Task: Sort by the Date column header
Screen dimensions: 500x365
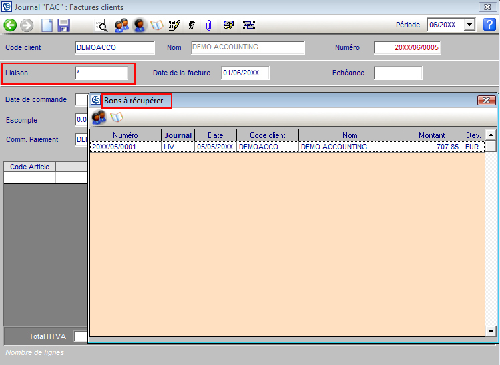Action: point(216,135)
